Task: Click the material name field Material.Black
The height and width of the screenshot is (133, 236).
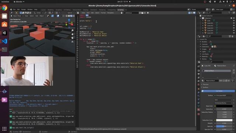Action: (x=212, y=81)
